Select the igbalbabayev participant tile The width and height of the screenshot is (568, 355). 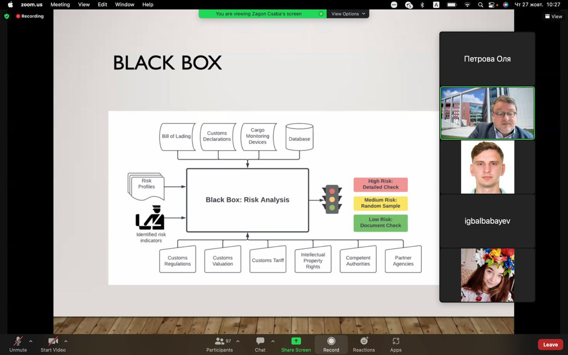487,221
